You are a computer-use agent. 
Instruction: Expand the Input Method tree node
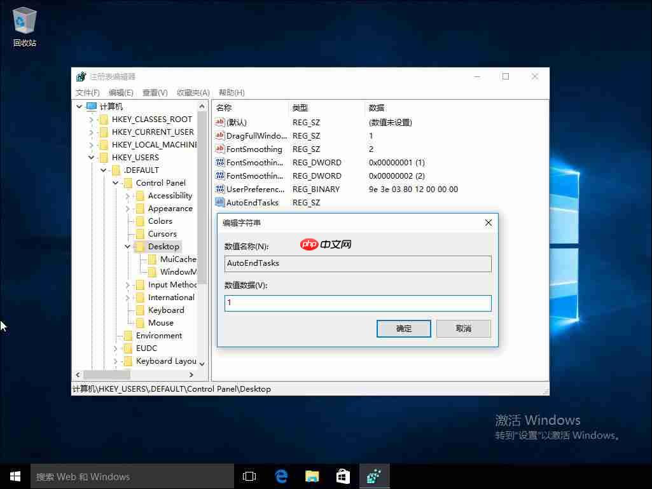[x=127, y=284]
